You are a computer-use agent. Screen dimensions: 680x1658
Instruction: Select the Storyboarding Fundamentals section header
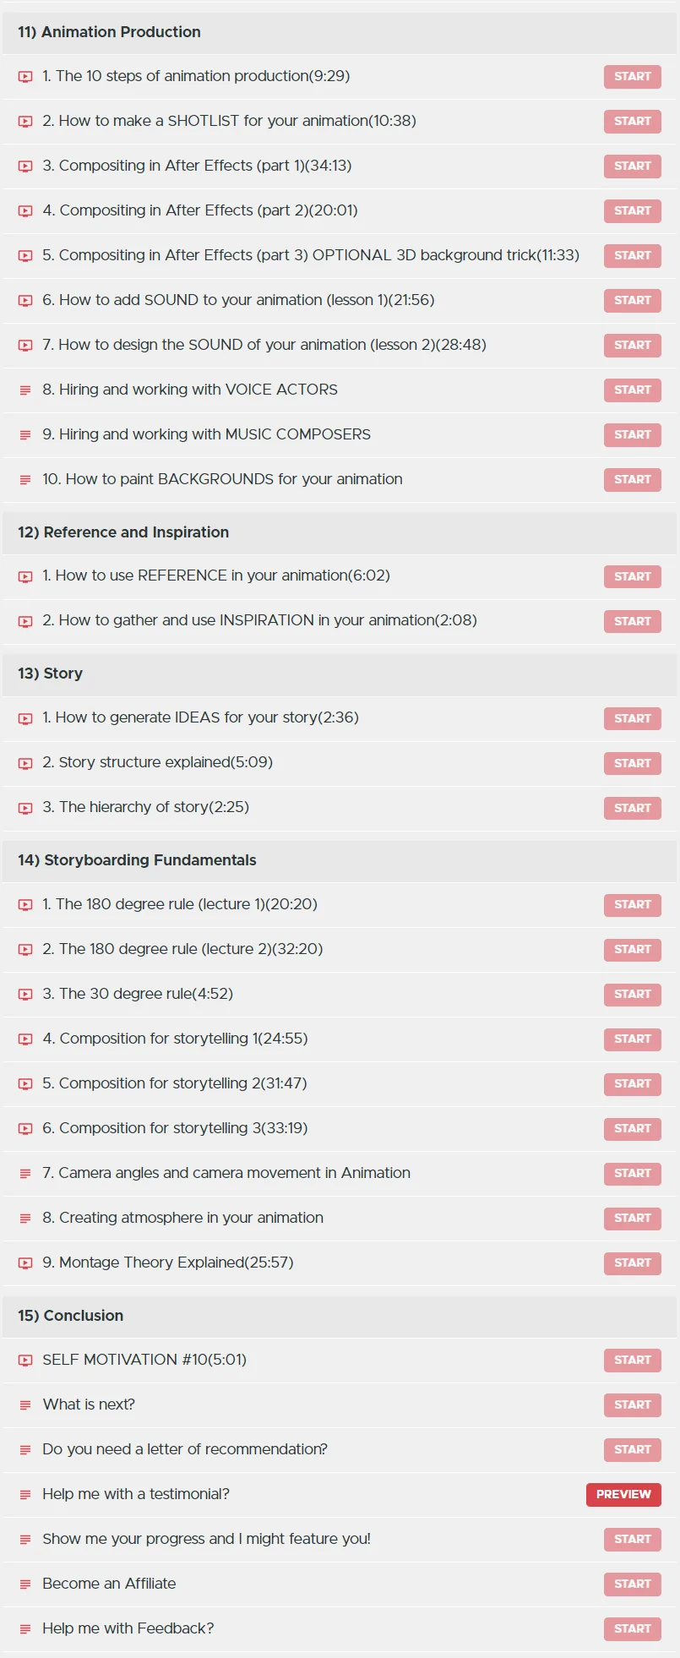coord(340,860)
